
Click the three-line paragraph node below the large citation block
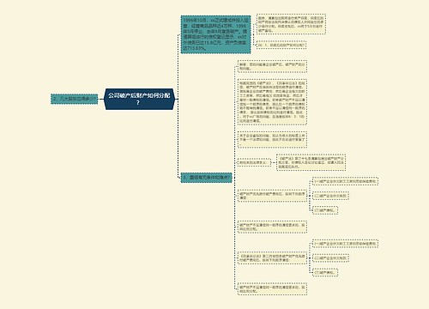(272, 139)
